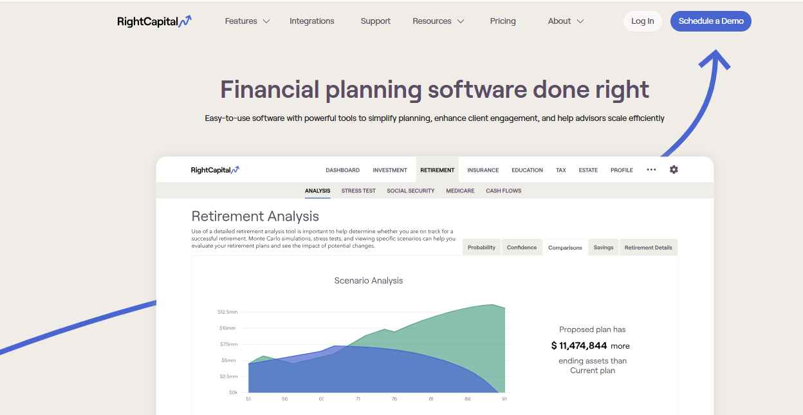Expand the Features dropdown menu

(247, 21)
